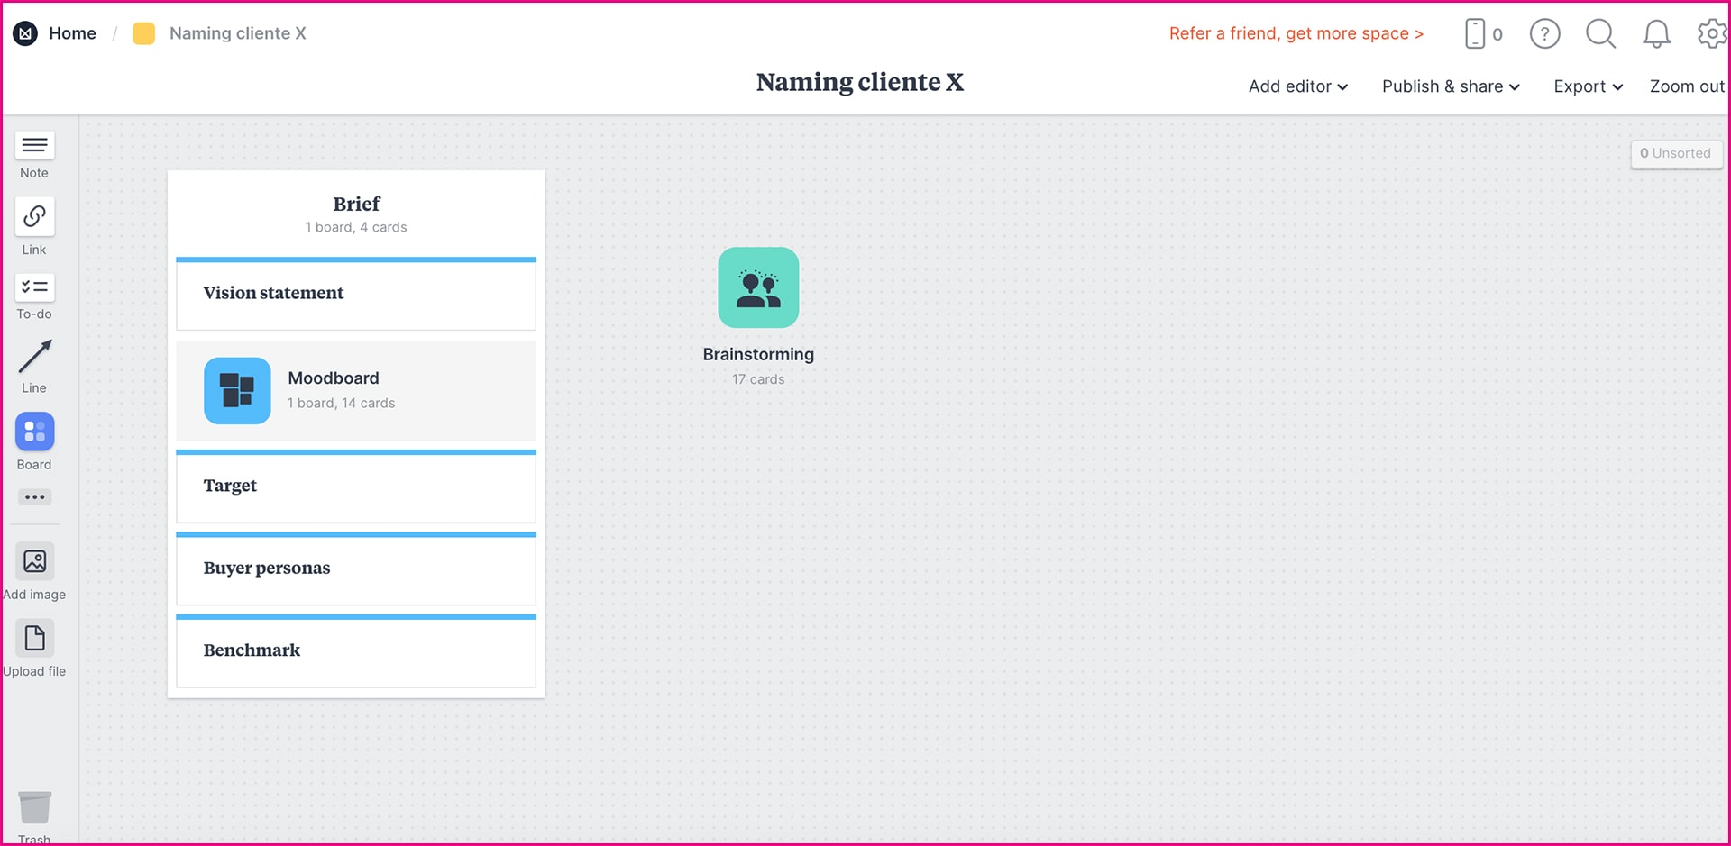Expand the Publish & share menu
This screenshot has width=1731, height=846.
[1451, 86]
